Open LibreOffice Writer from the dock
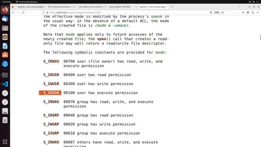 (x=5, y=46)
